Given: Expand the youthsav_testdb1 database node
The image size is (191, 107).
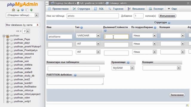Looking at the screenshot, I should 7,83.
